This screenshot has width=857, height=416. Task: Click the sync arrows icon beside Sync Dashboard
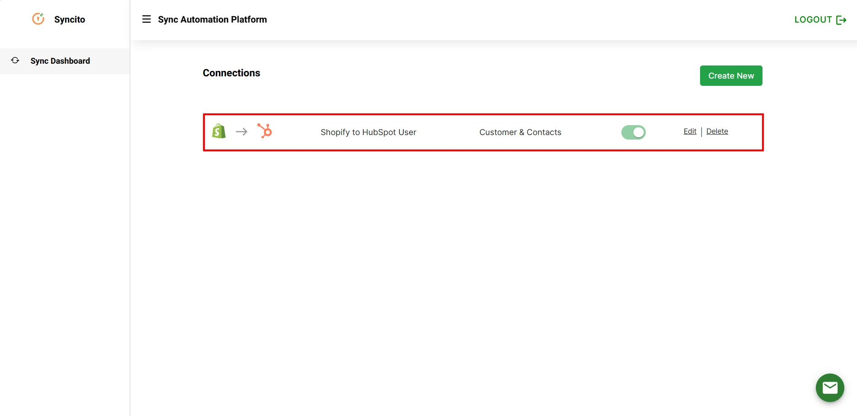point(15,60)
